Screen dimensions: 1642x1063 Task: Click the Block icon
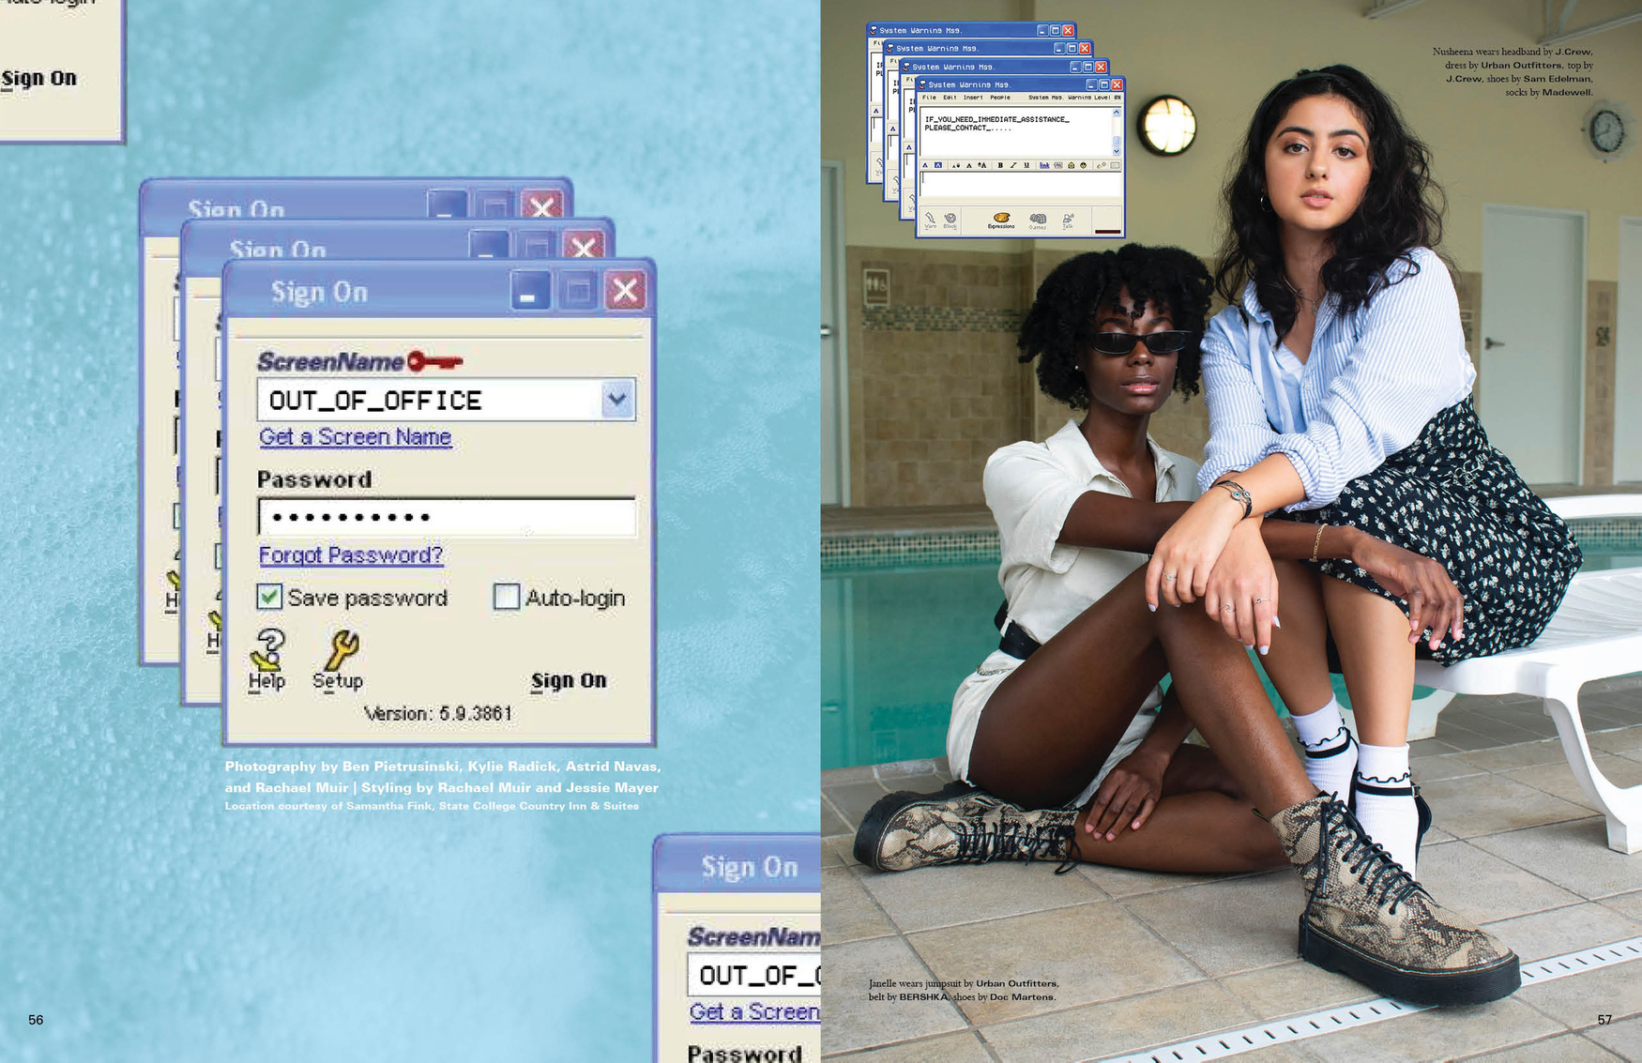[x=950, y=218]
